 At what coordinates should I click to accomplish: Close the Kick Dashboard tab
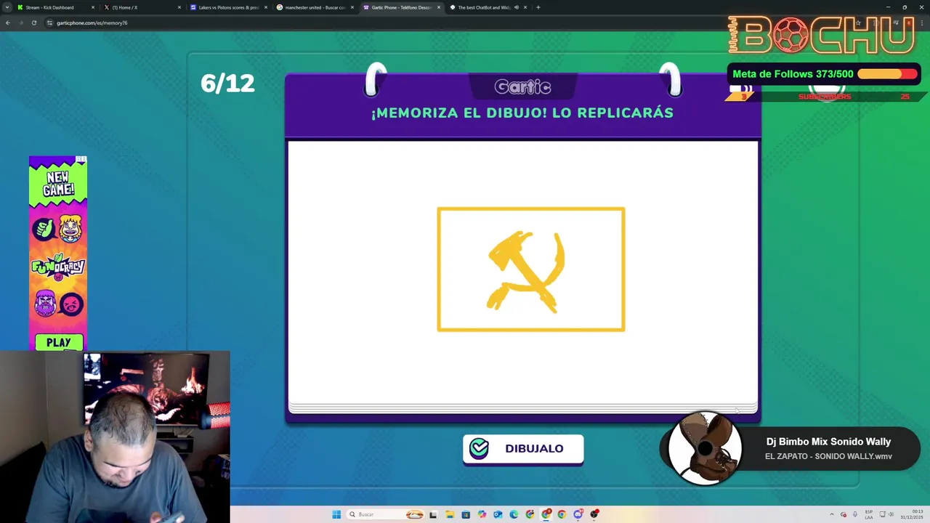pos(93,7)
